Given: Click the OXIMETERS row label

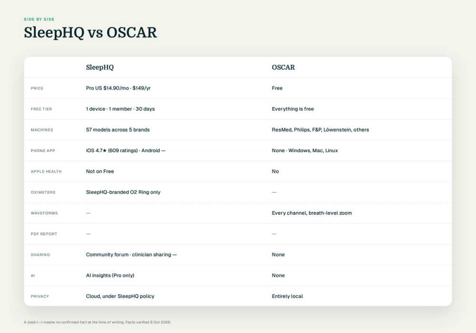Looking at the screenshot, I should (x=43, y=192).
